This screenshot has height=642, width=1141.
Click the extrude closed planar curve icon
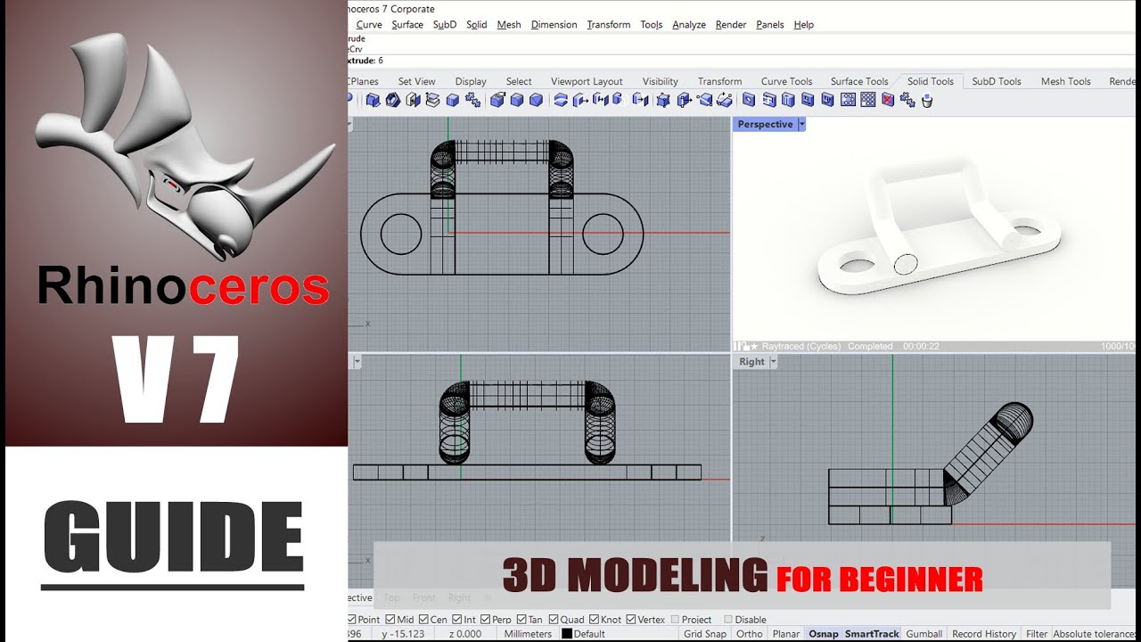click(373, 100)
